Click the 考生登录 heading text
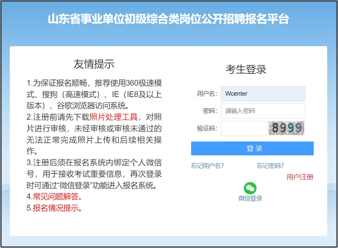This screenshot has height=248, width=338. point(246,69)
